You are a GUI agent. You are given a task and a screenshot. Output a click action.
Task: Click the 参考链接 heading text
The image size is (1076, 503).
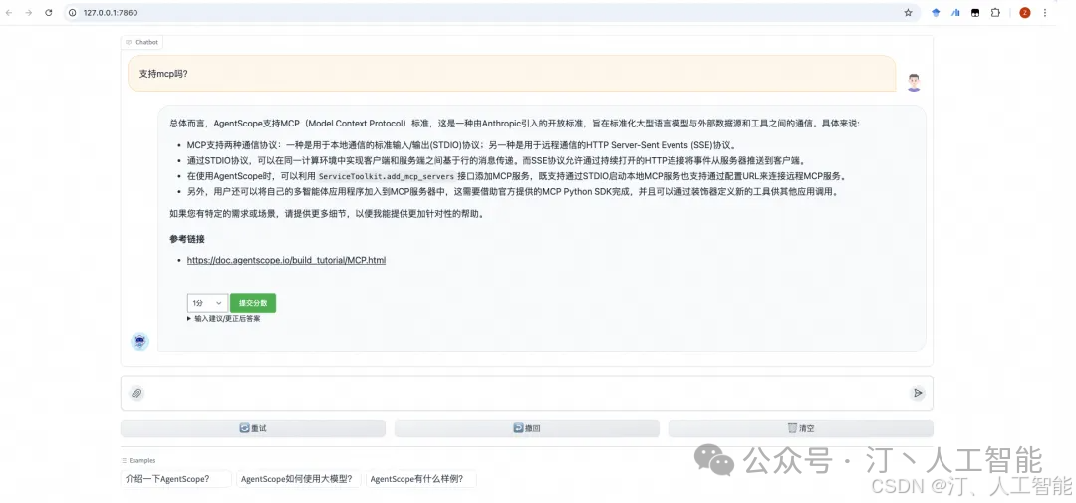[x=187, y=239]
